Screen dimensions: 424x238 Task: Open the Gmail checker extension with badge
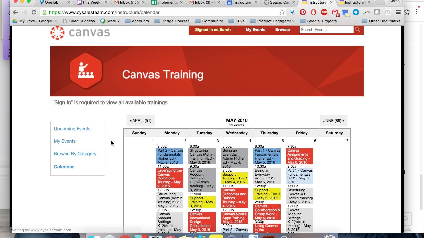point(335,13)
